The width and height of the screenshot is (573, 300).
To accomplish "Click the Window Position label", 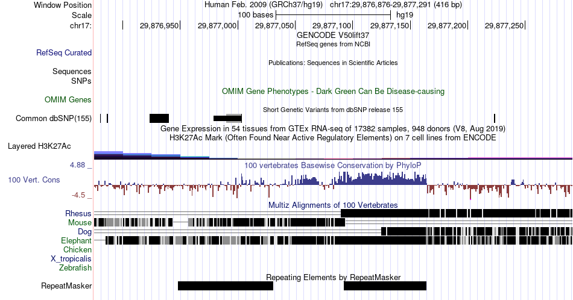I will pyautogui.click(x=63, y=5).
